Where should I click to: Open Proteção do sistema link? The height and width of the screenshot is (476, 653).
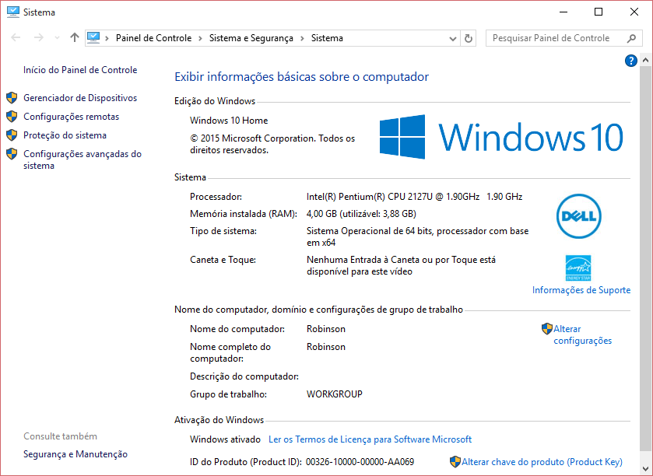tap(65, 135)
